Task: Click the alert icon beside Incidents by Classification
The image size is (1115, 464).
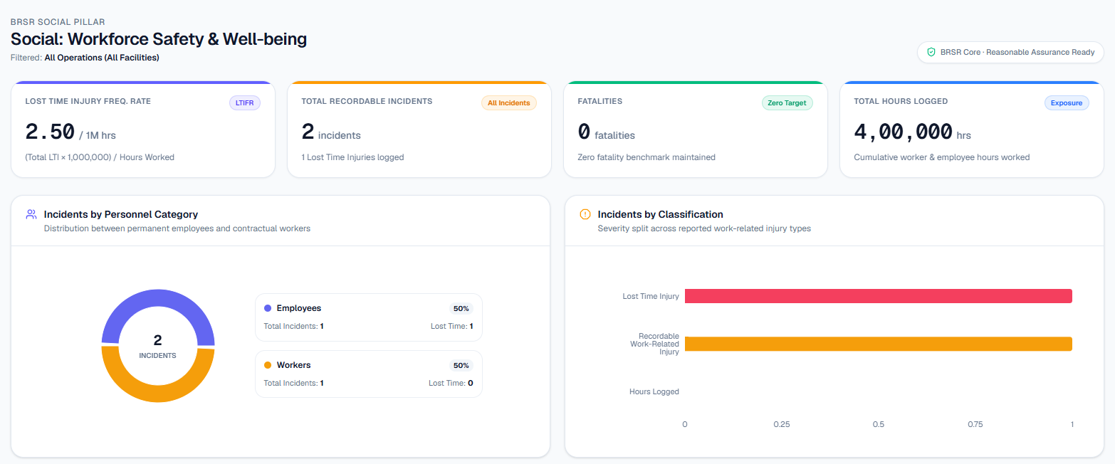Action: [585, 214]
